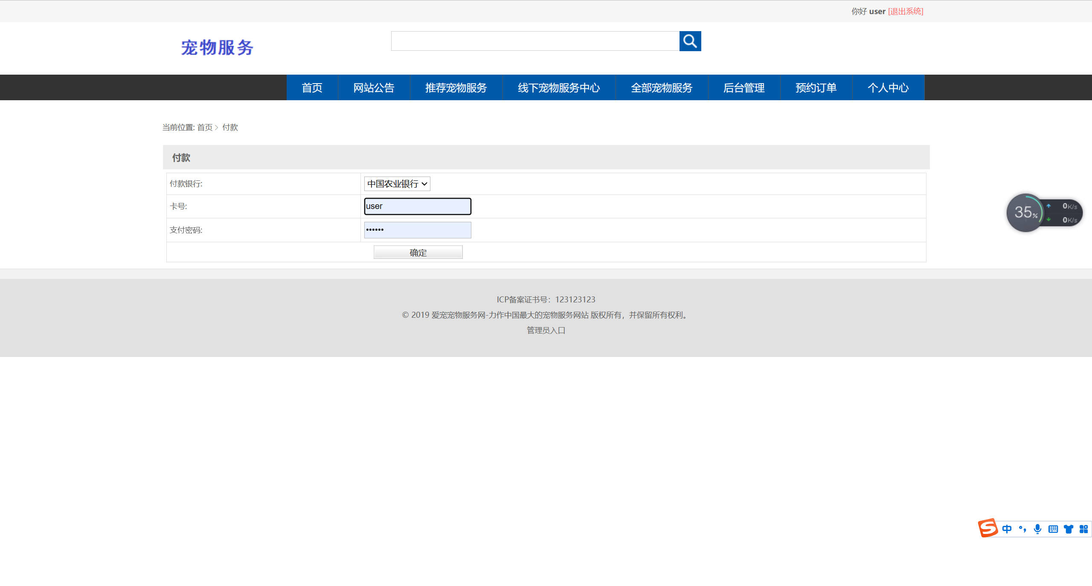1092x586 pixels.
Task: Open the Sogou toolbox grid icon
Action: coord(1083,529)
